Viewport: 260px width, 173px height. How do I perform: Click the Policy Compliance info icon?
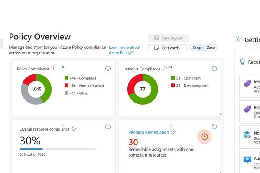(x=53, y=68)
